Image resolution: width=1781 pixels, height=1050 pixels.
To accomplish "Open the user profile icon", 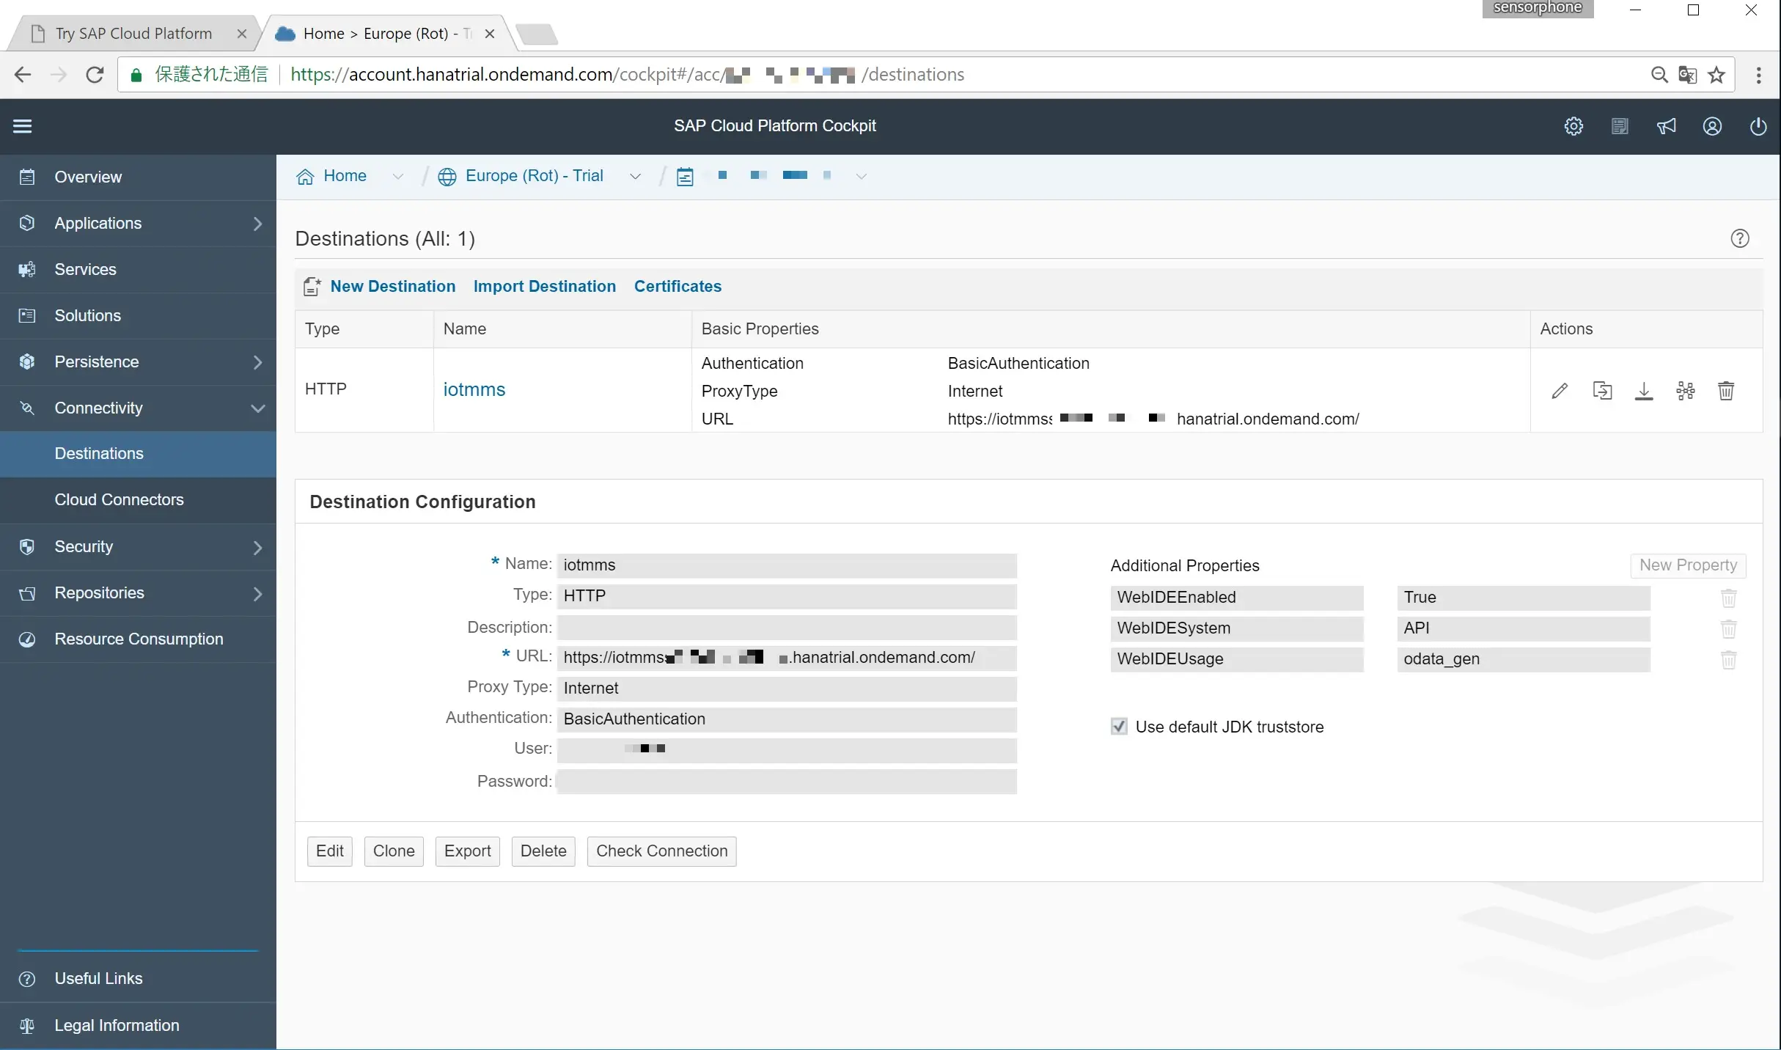I will [x=1712, y=126].
